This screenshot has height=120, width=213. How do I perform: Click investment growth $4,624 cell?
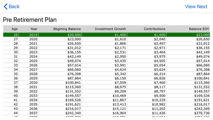tap(104, 70)
